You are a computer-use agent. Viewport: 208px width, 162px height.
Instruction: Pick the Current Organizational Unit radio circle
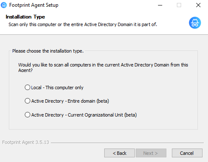27,114
